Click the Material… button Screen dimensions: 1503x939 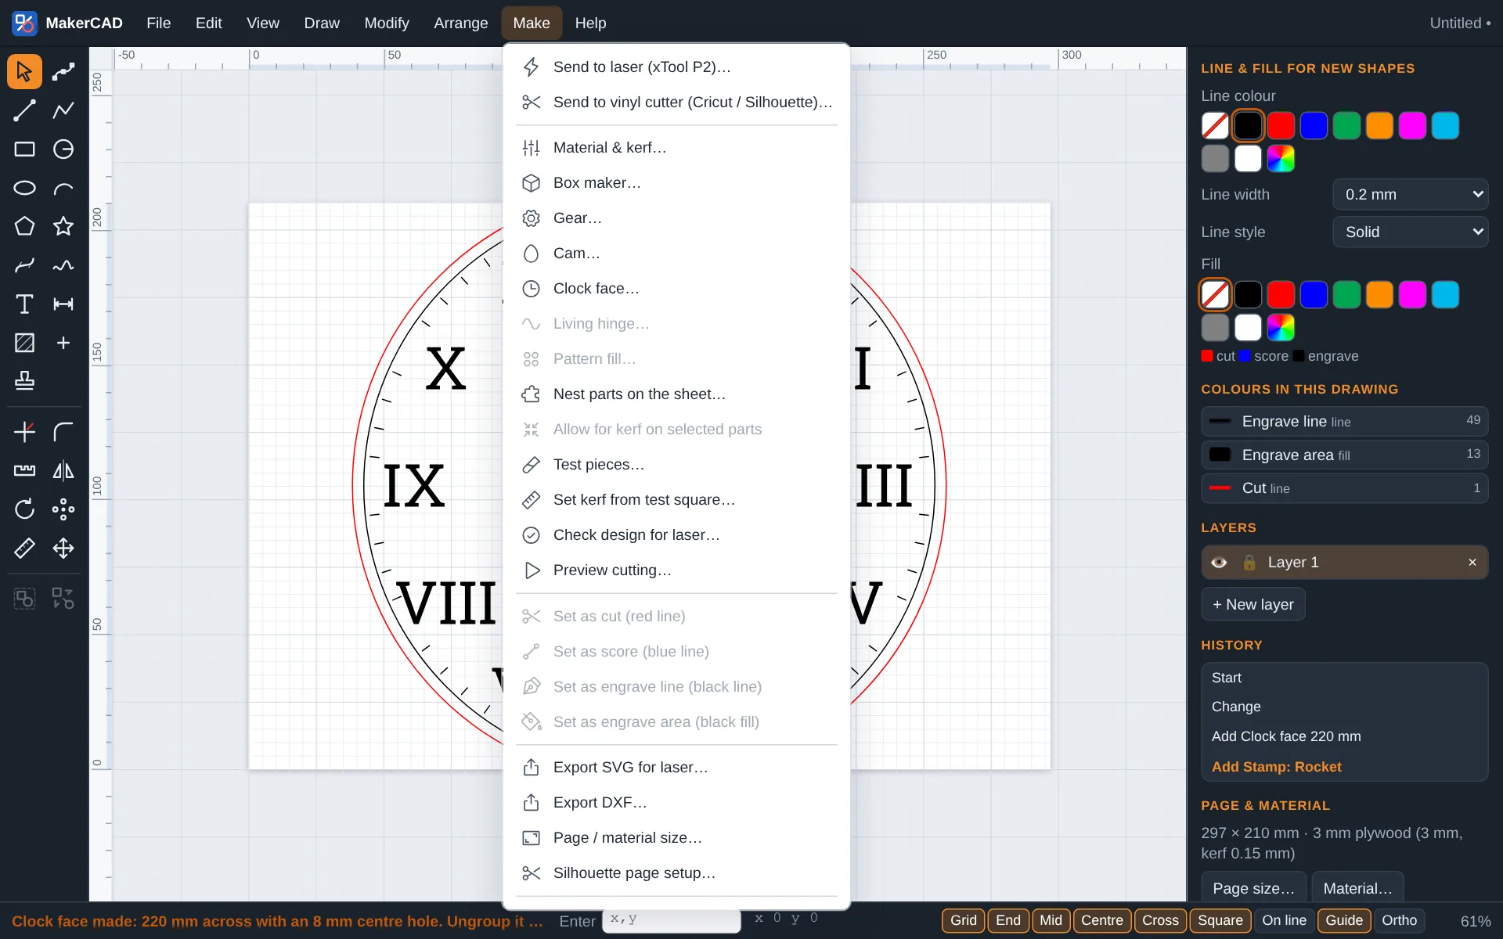(x=1357, y=887)
